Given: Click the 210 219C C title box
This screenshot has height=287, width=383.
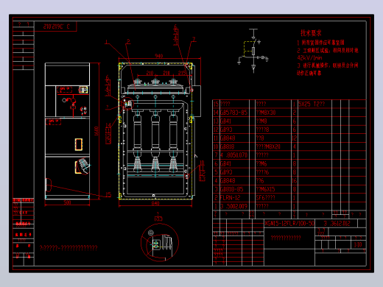Looking at the screenshot, I should tap(56, 26).
